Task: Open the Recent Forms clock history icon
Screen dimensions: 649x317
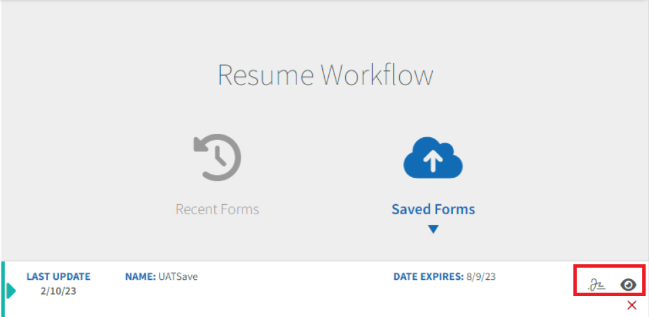Action: (x=217, y=157)
